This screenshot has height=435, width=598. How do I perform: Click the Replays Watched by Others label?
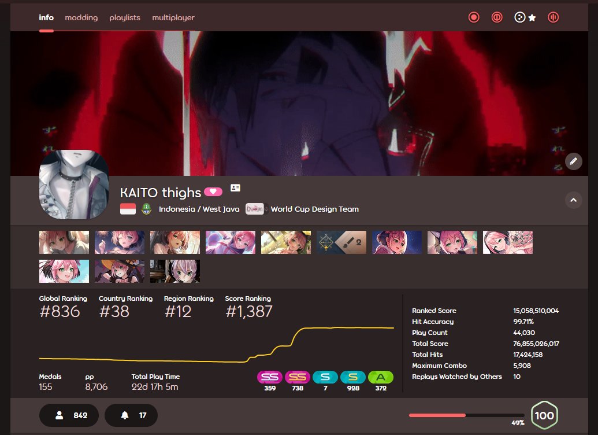(457, 377)
